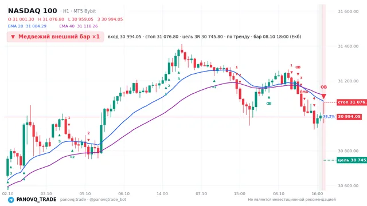The height and width of the screenshot is (206, 367).
Task: Click the green цель price tag on axis
Action: (x=352, y=160)
